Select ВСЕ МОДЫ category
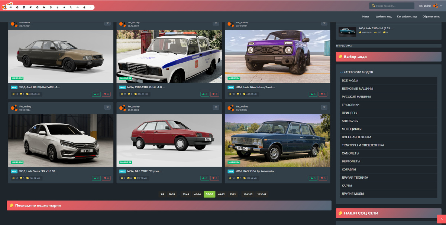 [x=388, y=80]
